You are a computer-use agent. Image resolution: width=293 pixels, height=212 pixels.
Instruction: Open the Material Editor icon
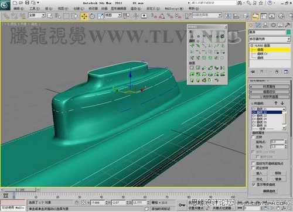281,16
